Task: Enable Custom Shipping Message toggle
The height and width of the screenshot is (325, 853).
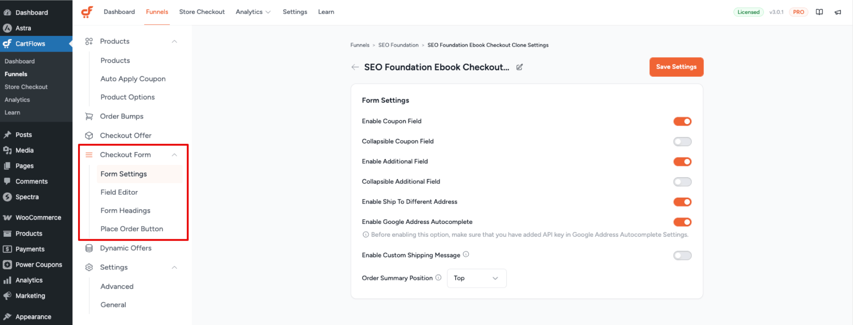Action: [682, 255]
